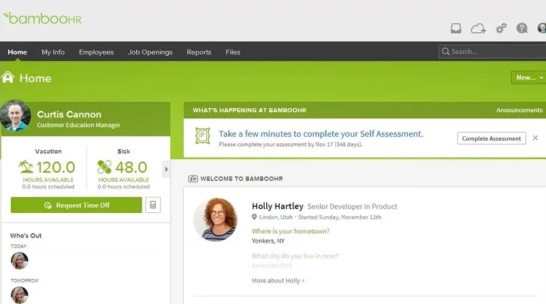Open the Files tab

(x=233, y=52)
